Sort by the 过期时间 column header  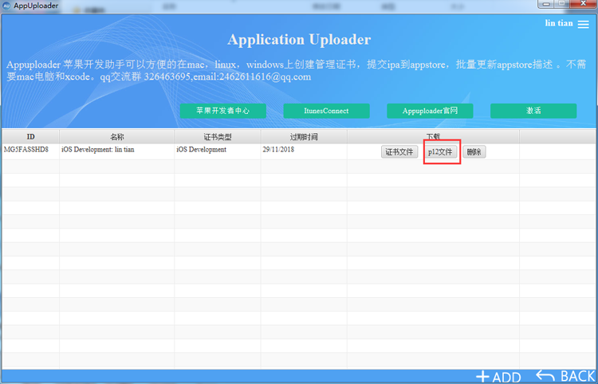pyautogui.click(x=304, y=137)
